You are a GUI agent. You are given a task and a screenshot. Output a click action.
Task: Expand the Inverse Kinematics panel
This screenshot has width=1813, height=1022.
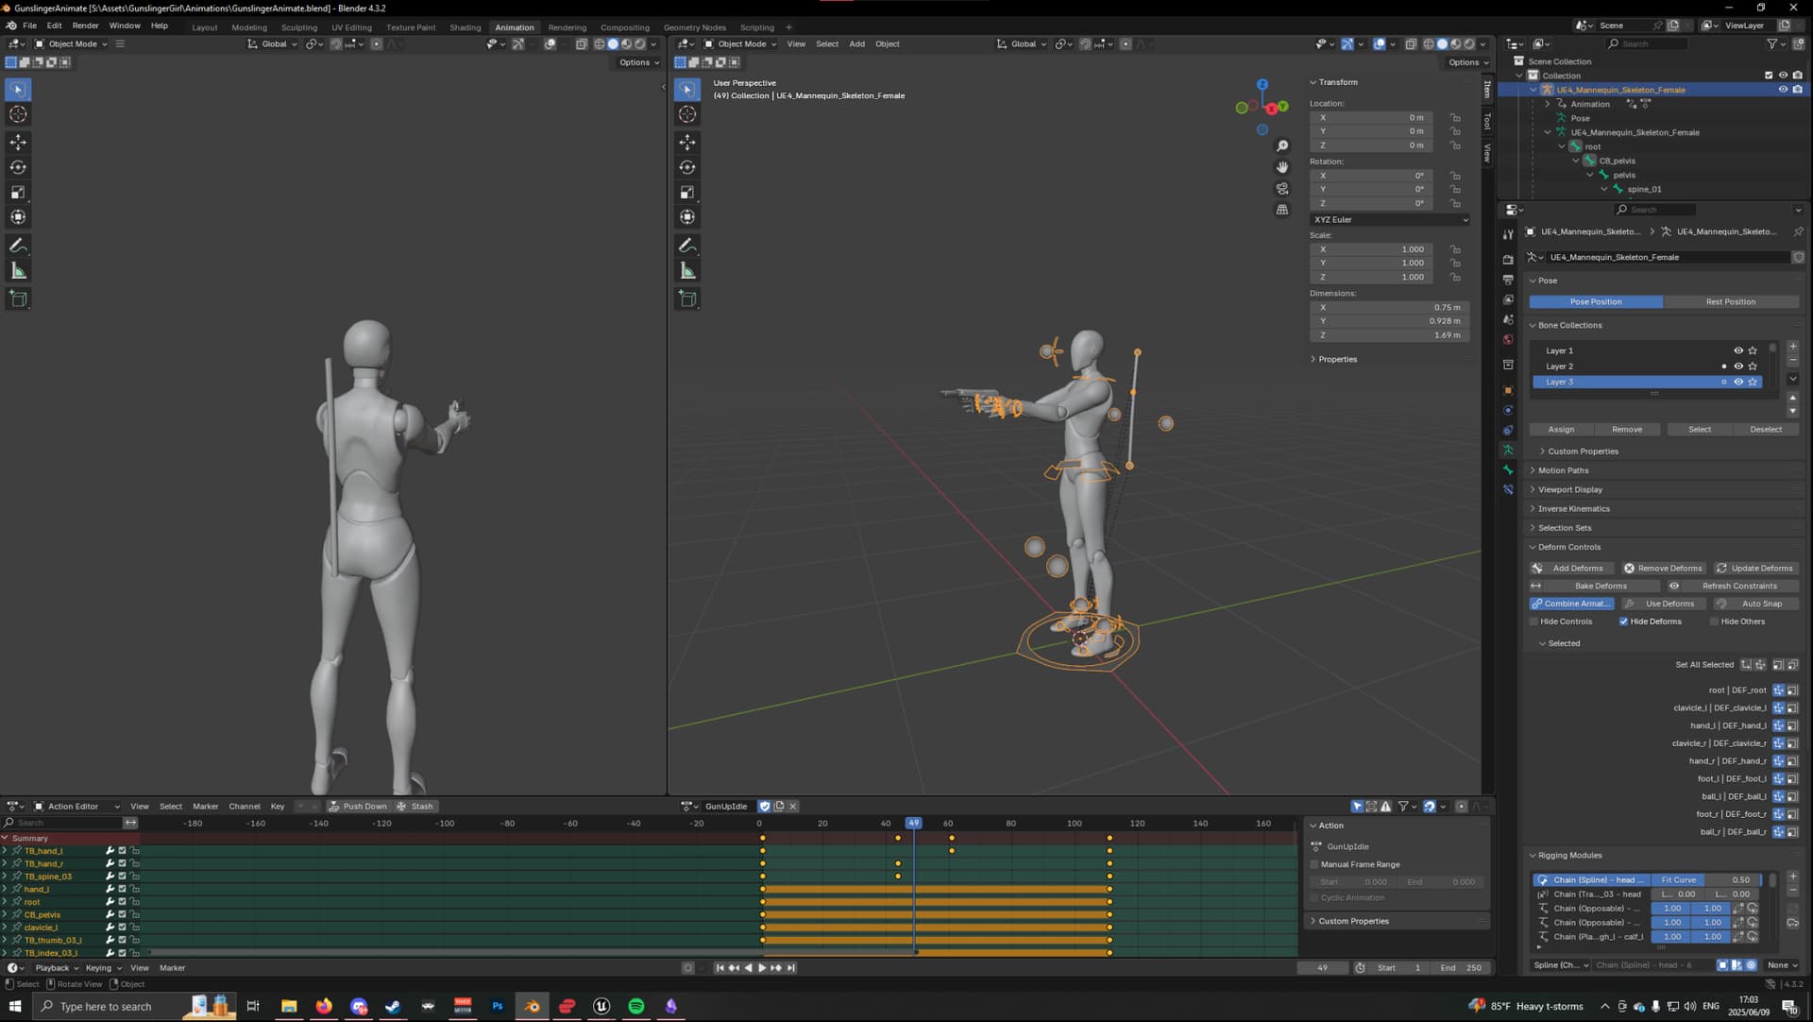[1573, 509]
